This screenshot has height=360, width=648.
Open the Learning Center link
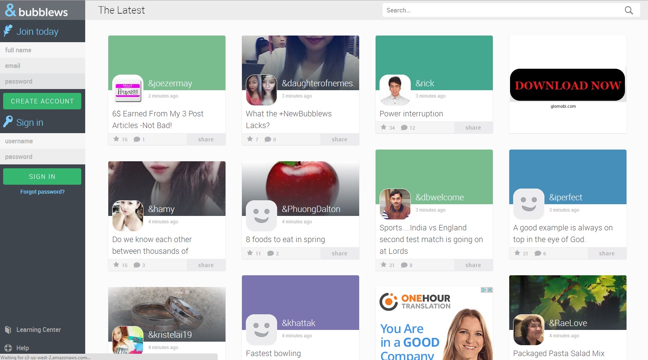(x=39, y=330)
